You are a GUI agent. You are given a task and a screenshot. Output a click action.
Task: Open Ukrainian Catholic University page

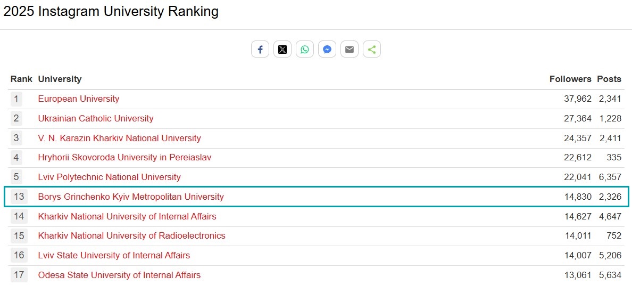tap(96, 118)
